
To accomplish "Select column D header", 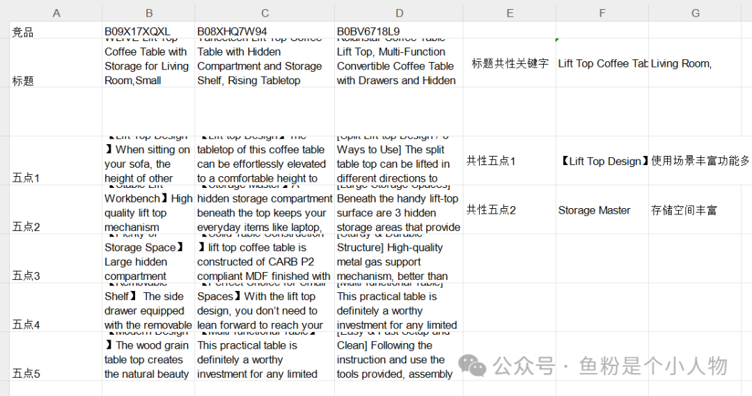I will click(x=399, y=13).
